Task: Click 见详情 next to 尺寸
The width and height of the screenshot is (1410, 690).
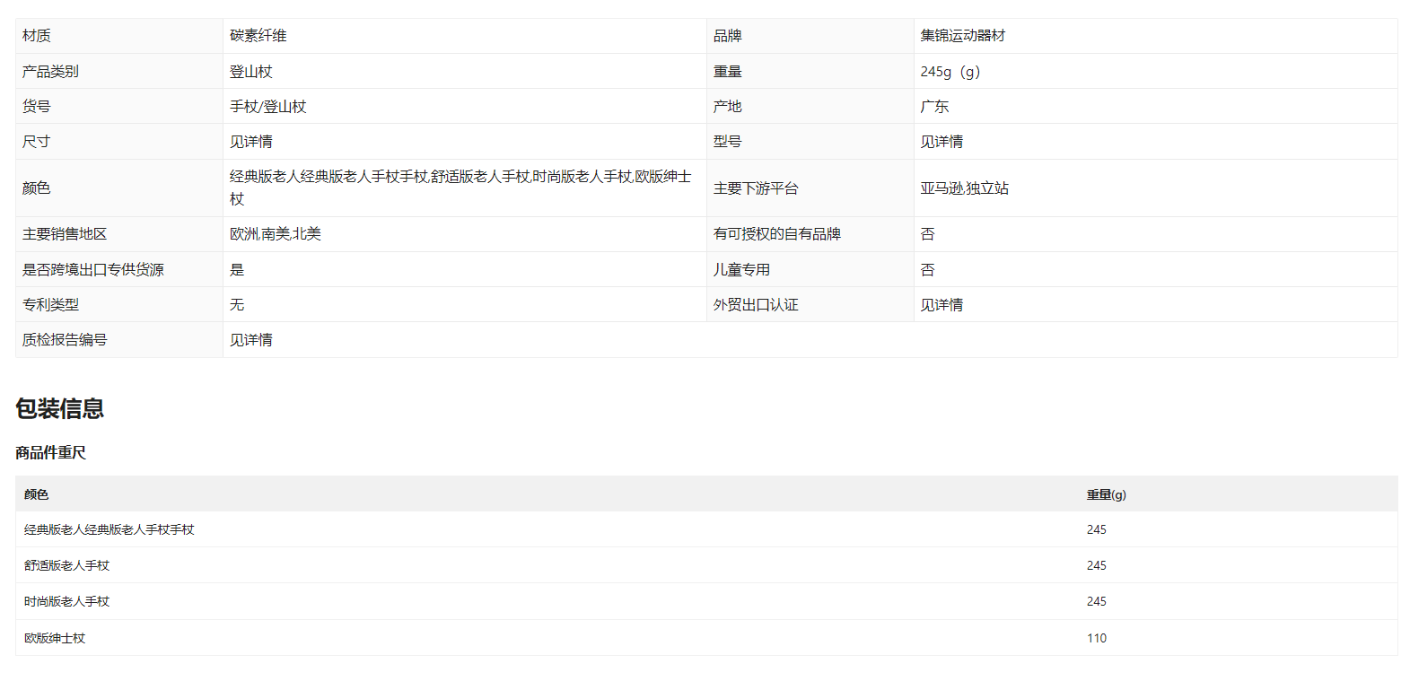Action: (x=251, y=142)
